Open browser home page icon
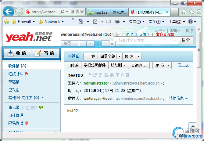Image resolution: width=204 pixels, height=141 pixels. pos(184,12)
